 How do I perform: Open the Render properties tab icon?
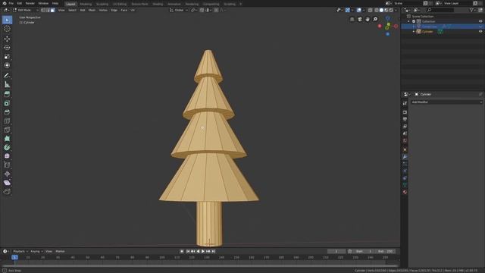pos(405,112)
